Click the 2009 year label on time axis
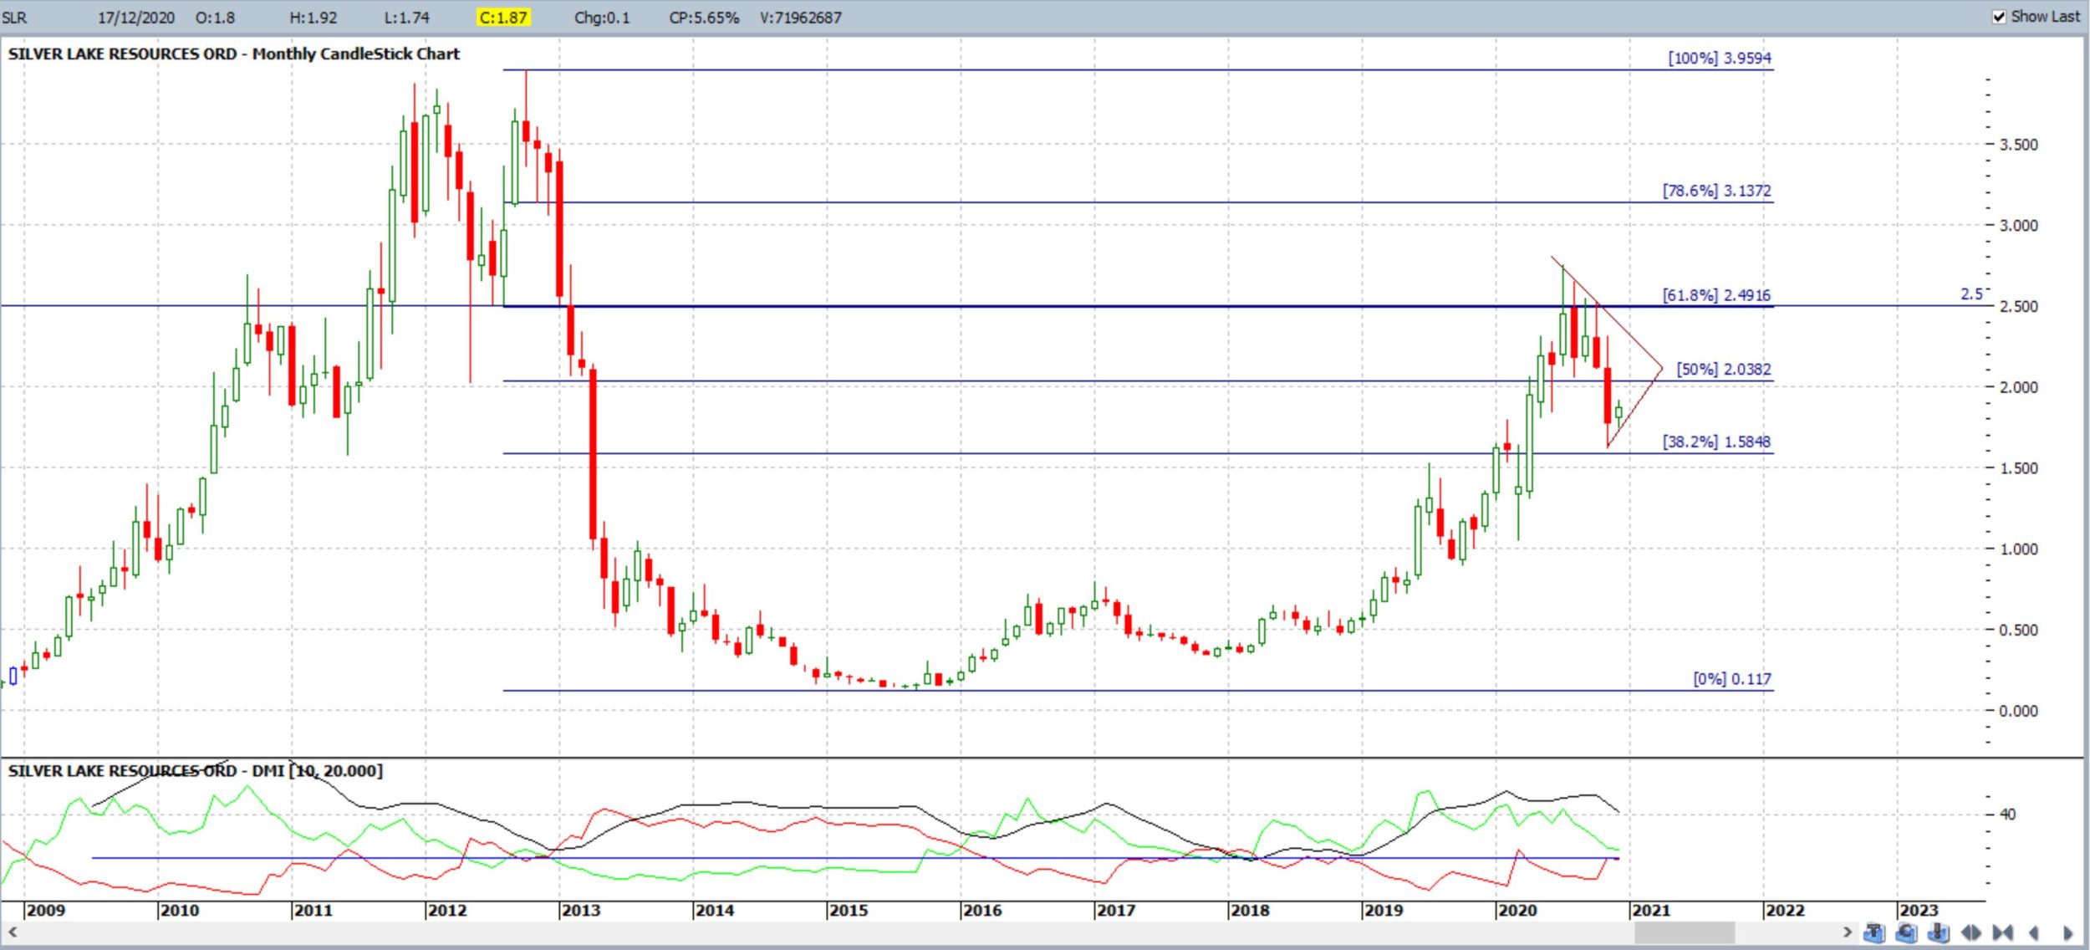The width and height of the screenshot is (2090, 950). coord(46,910)
